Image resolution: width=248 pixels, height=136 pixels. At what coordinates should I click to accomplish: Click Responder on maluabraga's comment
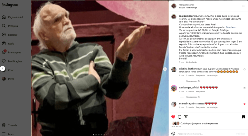click(x=200, y=107)
